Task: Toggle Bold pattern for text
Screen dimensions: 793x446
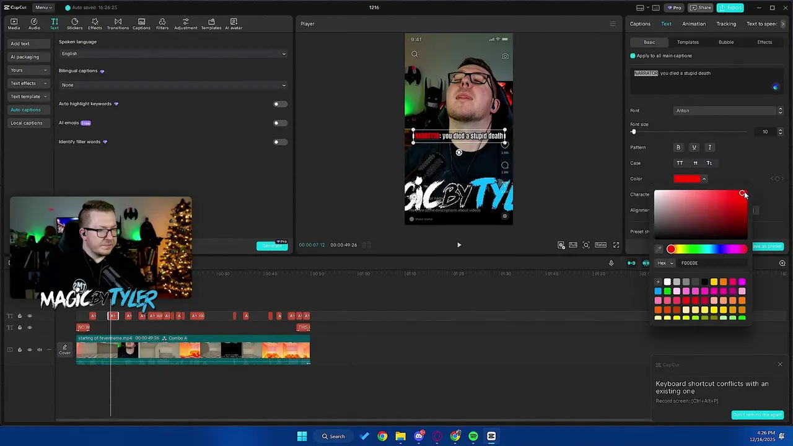Action: tap(678, 147)
